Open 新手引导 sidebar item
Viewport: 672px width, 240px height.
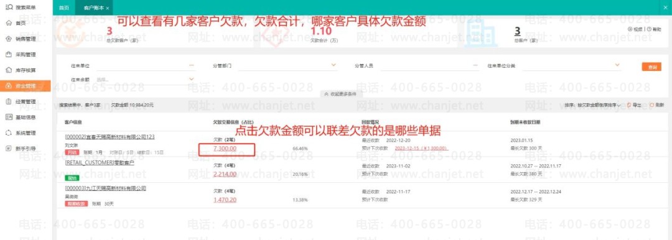point(25,148)
